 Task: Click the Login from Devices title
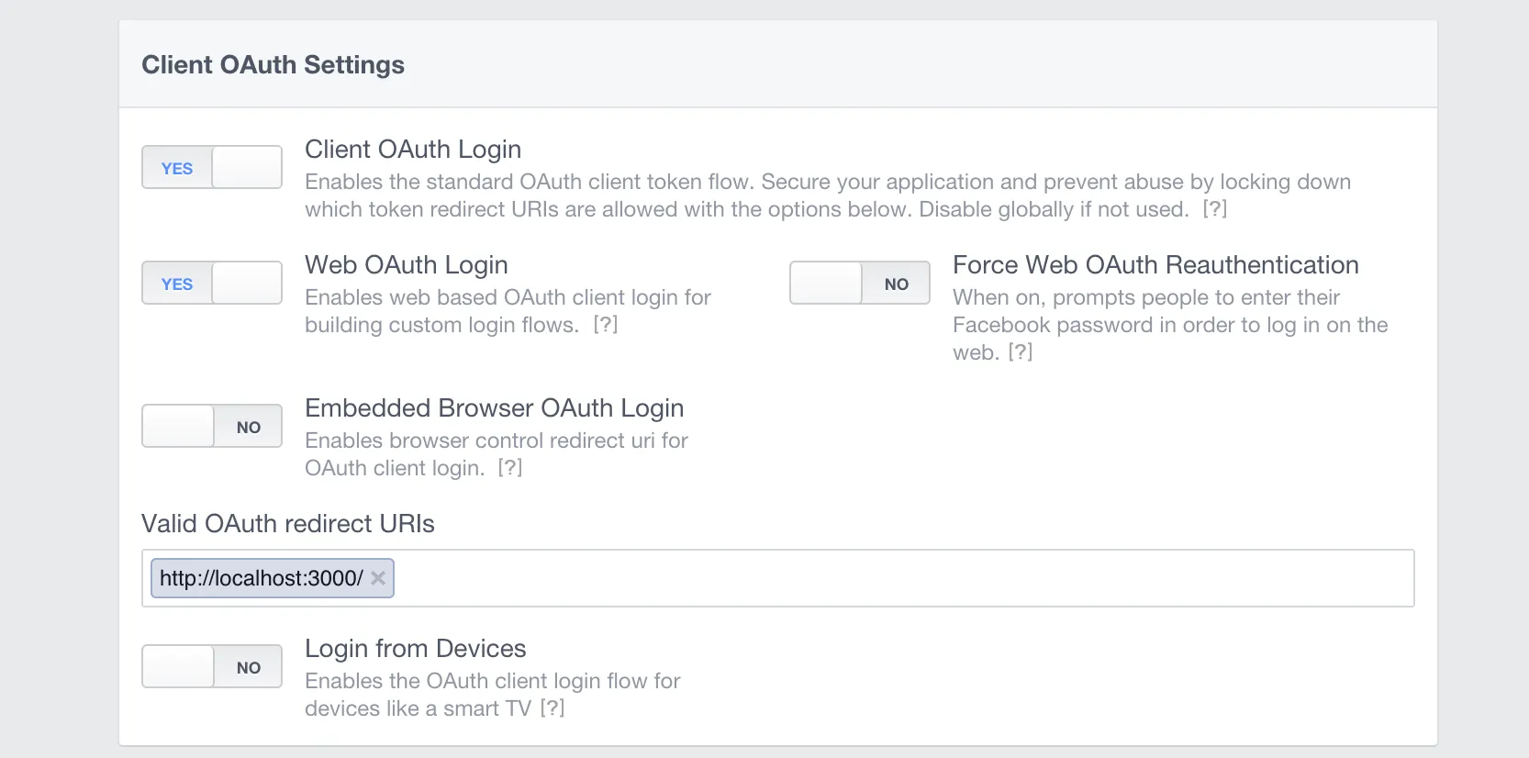pos(415,649)
